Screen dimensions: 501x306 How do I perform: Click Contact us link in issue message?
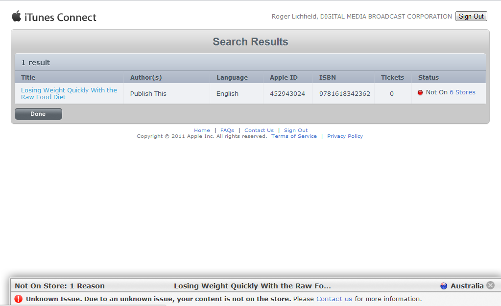coord(334,299)
